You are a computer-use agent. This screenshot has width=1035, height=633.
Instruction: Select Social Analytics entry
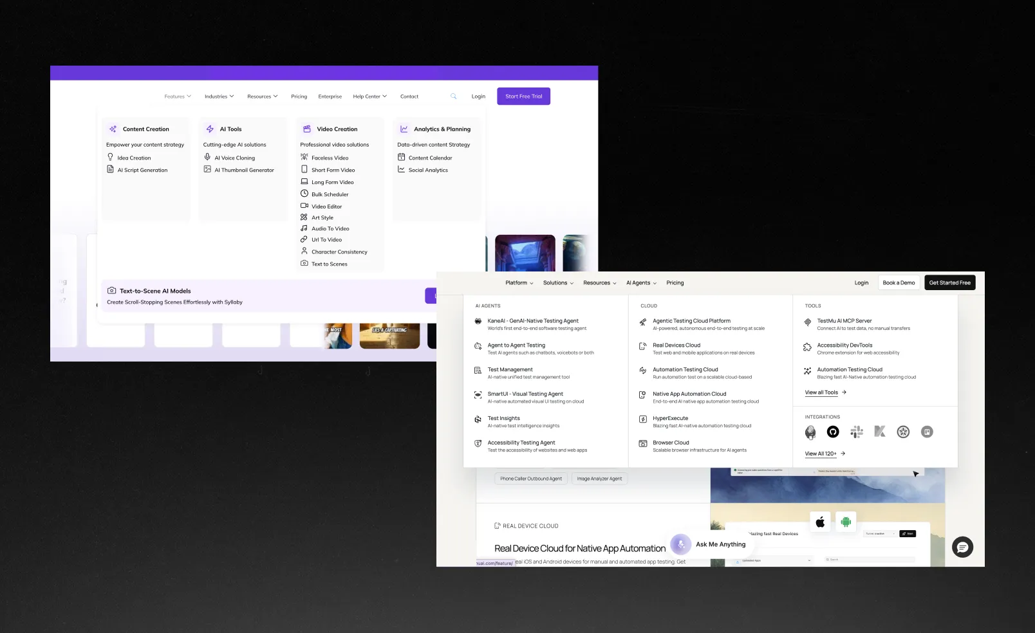click(423, 170)
